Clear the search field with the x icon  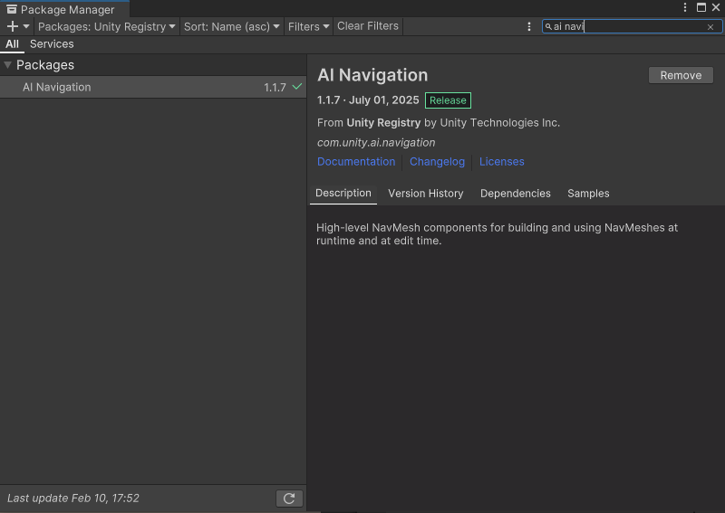[x=710, y=27]
